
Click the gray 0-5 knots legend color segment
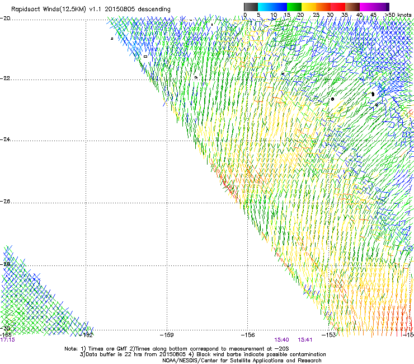251,7
